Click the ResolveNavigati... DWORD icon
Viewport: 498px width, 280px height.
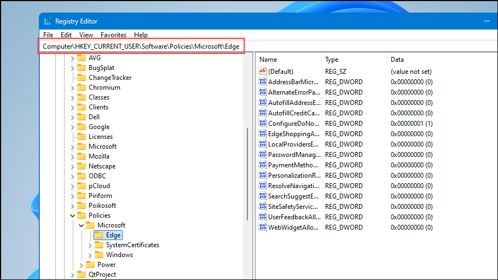point(262,185)
